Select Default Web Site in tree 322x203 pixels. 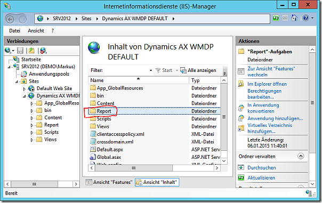[x=54, y=88]
